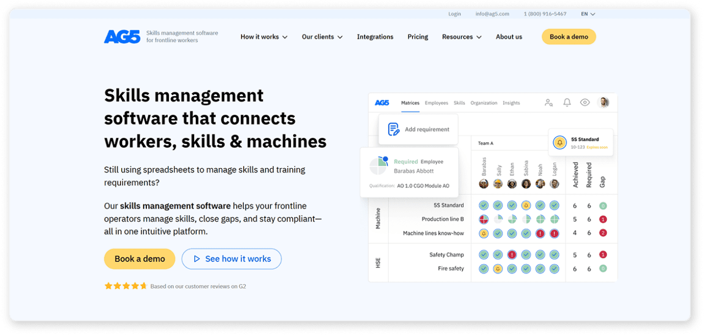Viewport: 704px width, 335px height.
Task: Click the Safety Champ row label
Action: (x=447, y=255)
